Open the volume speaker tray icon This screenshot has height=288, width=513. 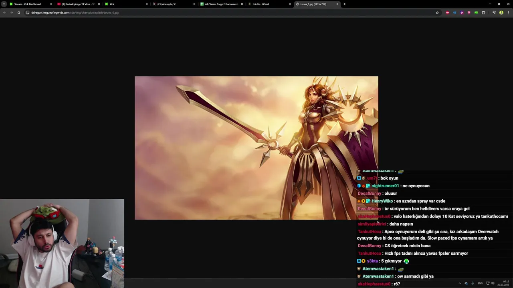click(x=493, y=283)
